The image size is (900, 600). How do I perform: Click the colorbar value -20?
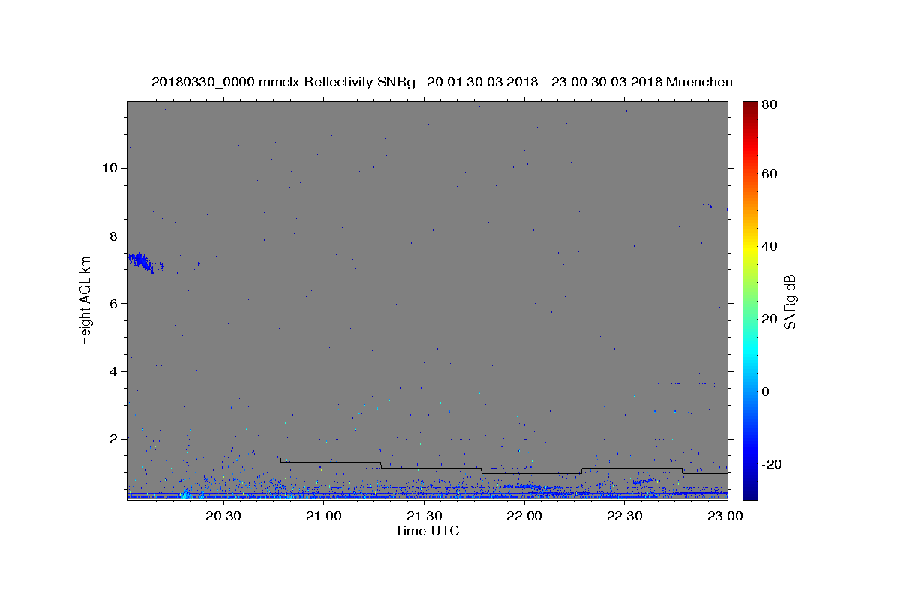[772, 464]
